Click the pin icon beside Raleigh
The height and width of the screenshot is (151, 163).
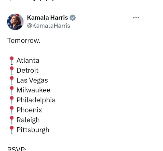pos(11,120)
